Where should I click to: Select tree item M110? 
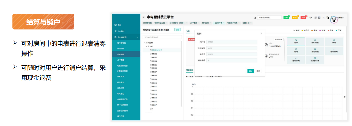(154, 83)
